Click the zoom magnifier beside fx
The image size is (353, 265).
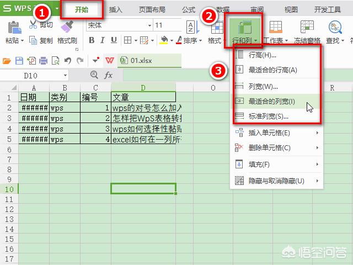pos(94,75)
